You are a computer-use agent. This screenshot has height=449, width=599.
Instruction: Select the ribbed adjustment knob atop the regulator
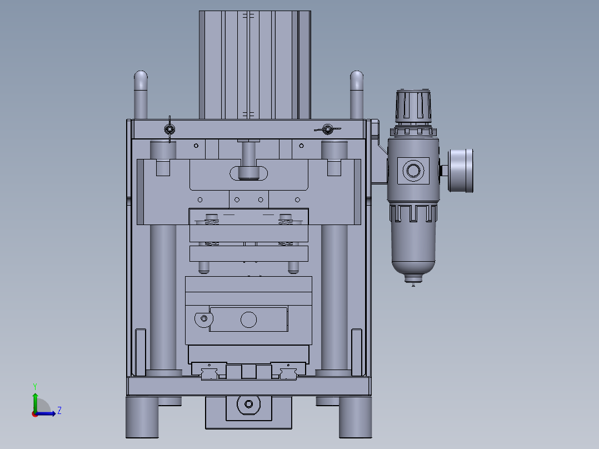click(413, 106)
